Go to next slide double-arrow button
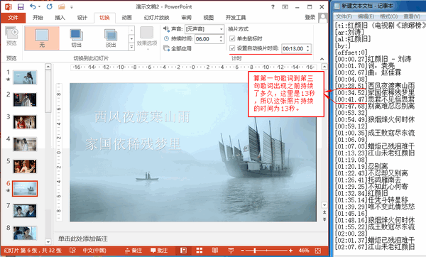The image size is (426, 257). click(324, 219)
